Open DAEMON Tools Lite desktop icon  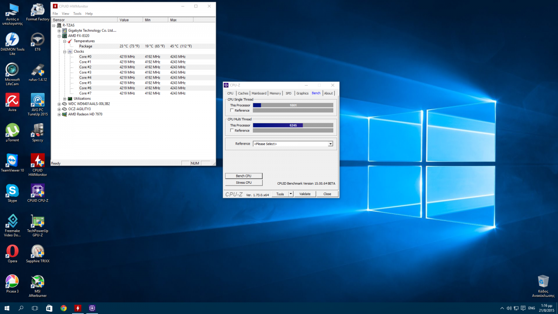[x=13, y=44]
